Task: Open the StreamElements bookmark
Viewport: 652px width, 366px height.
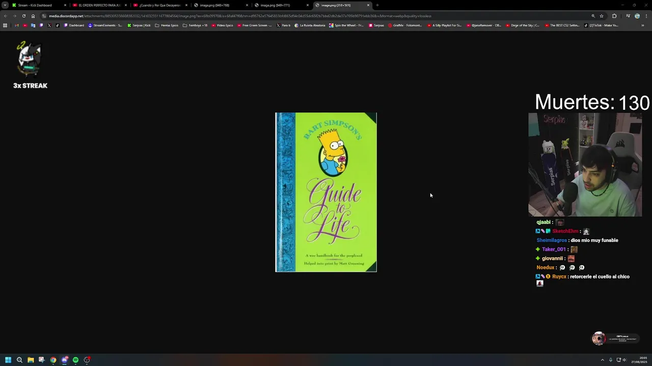Action: coord(105,25)
